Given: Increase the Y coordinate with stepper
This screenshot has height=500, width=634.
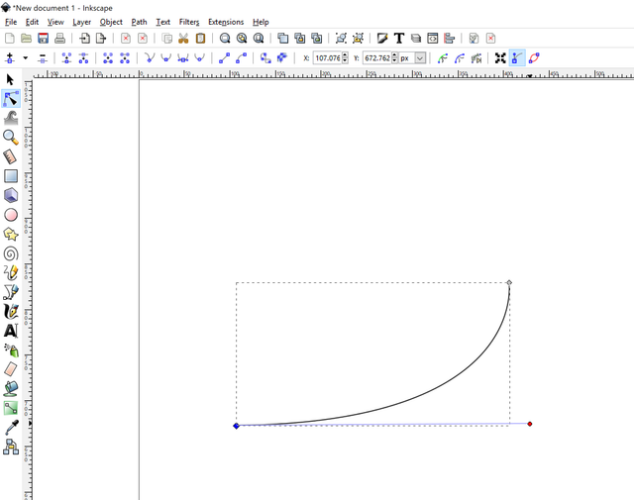Looking at the screenshot, I should click(395, 55).
